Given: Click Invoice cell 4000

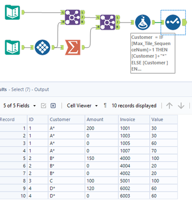Looking at the screenshot, I should 134,158.
